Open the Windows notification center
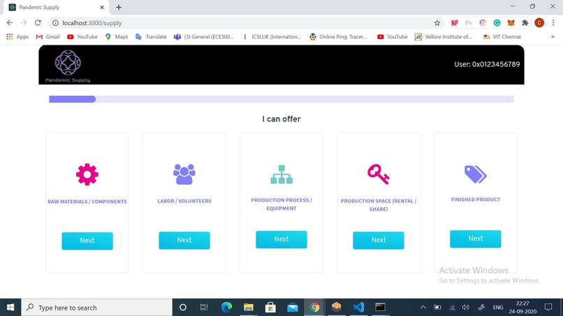Viewport: 563px width, 316px height. [x=548, y=308]
